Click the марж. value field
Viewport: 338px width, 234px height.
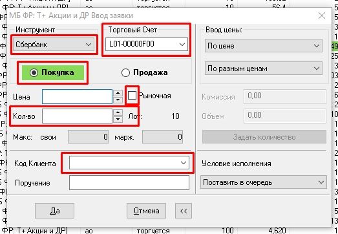[x=162, y=137]
